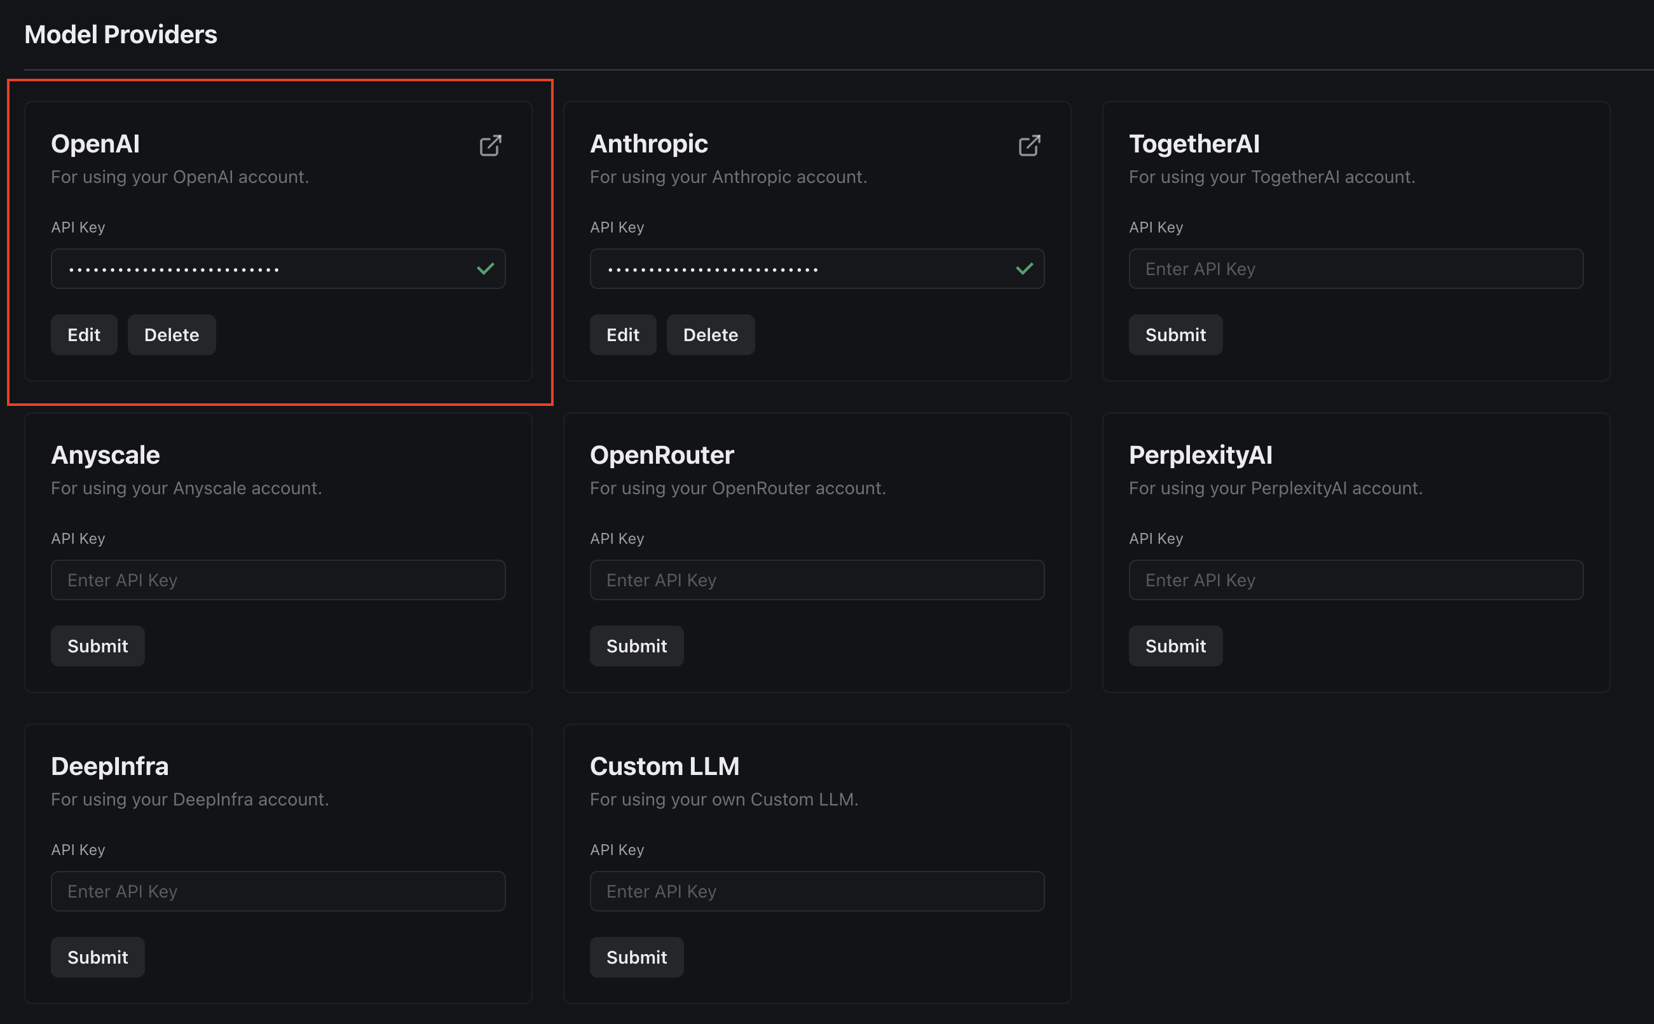Image resolution: width=1654 pixels, height=1024 pixels.
Task: Open Anthropic external link icon
Action: pos(1029,145)
